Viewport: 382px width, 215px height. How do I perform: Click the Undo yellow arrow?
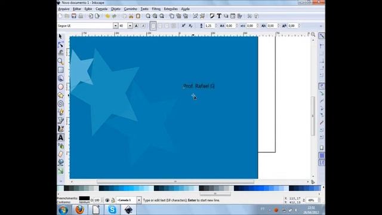coord(107,16)
